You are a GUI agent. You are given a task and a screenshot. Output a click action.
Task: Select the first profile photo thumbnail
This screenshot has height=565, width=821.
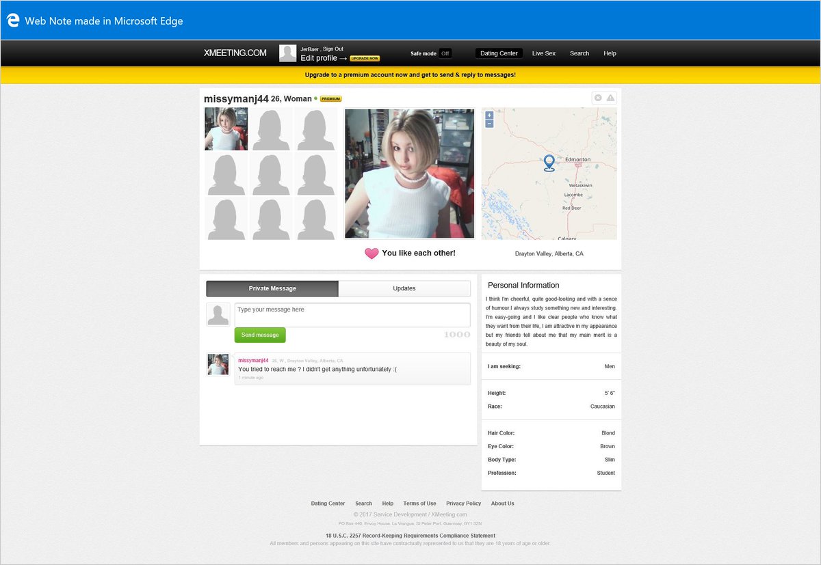[226, 128]
